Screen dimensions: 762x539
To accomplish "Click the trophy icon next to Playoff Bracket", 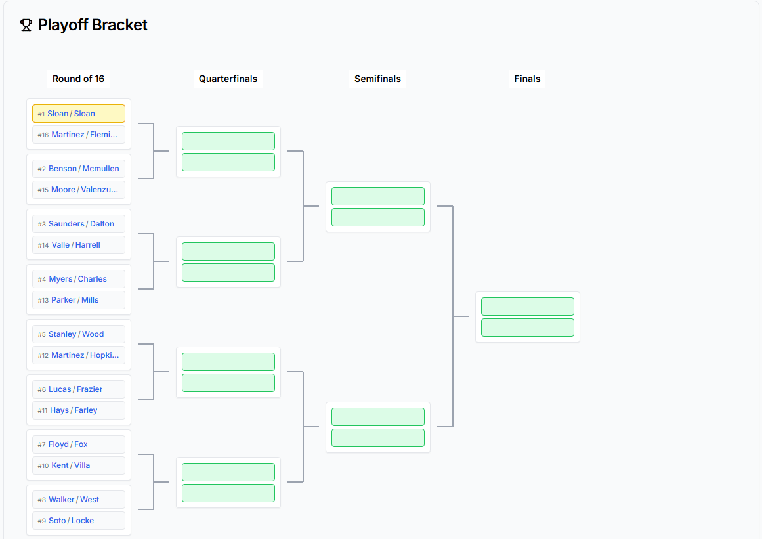I will click(26, 25).
